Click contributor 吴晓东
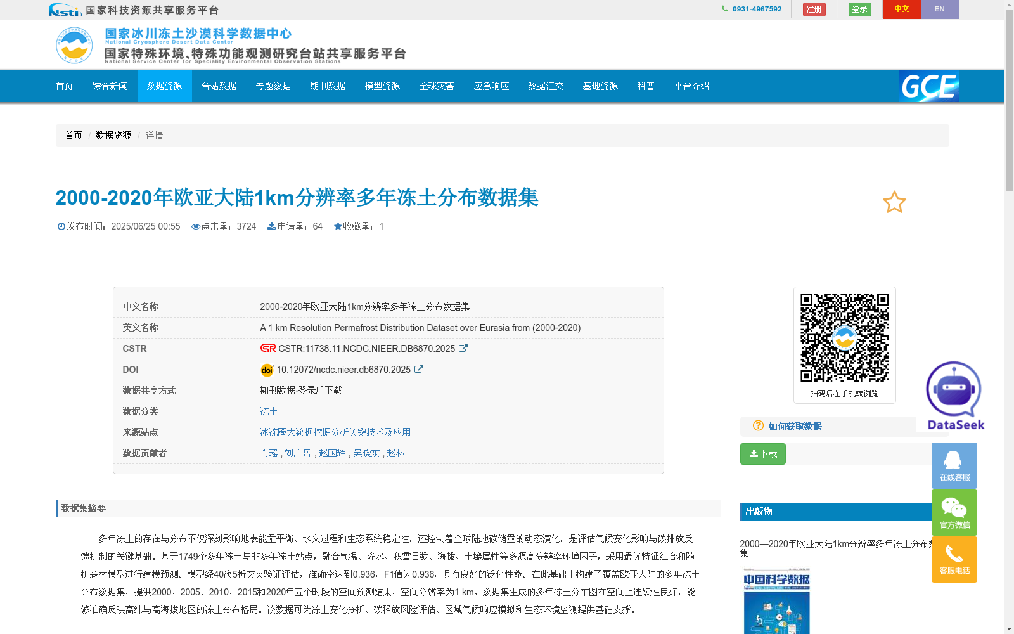Screen dimensions: 1014x634 coord(366,453)
